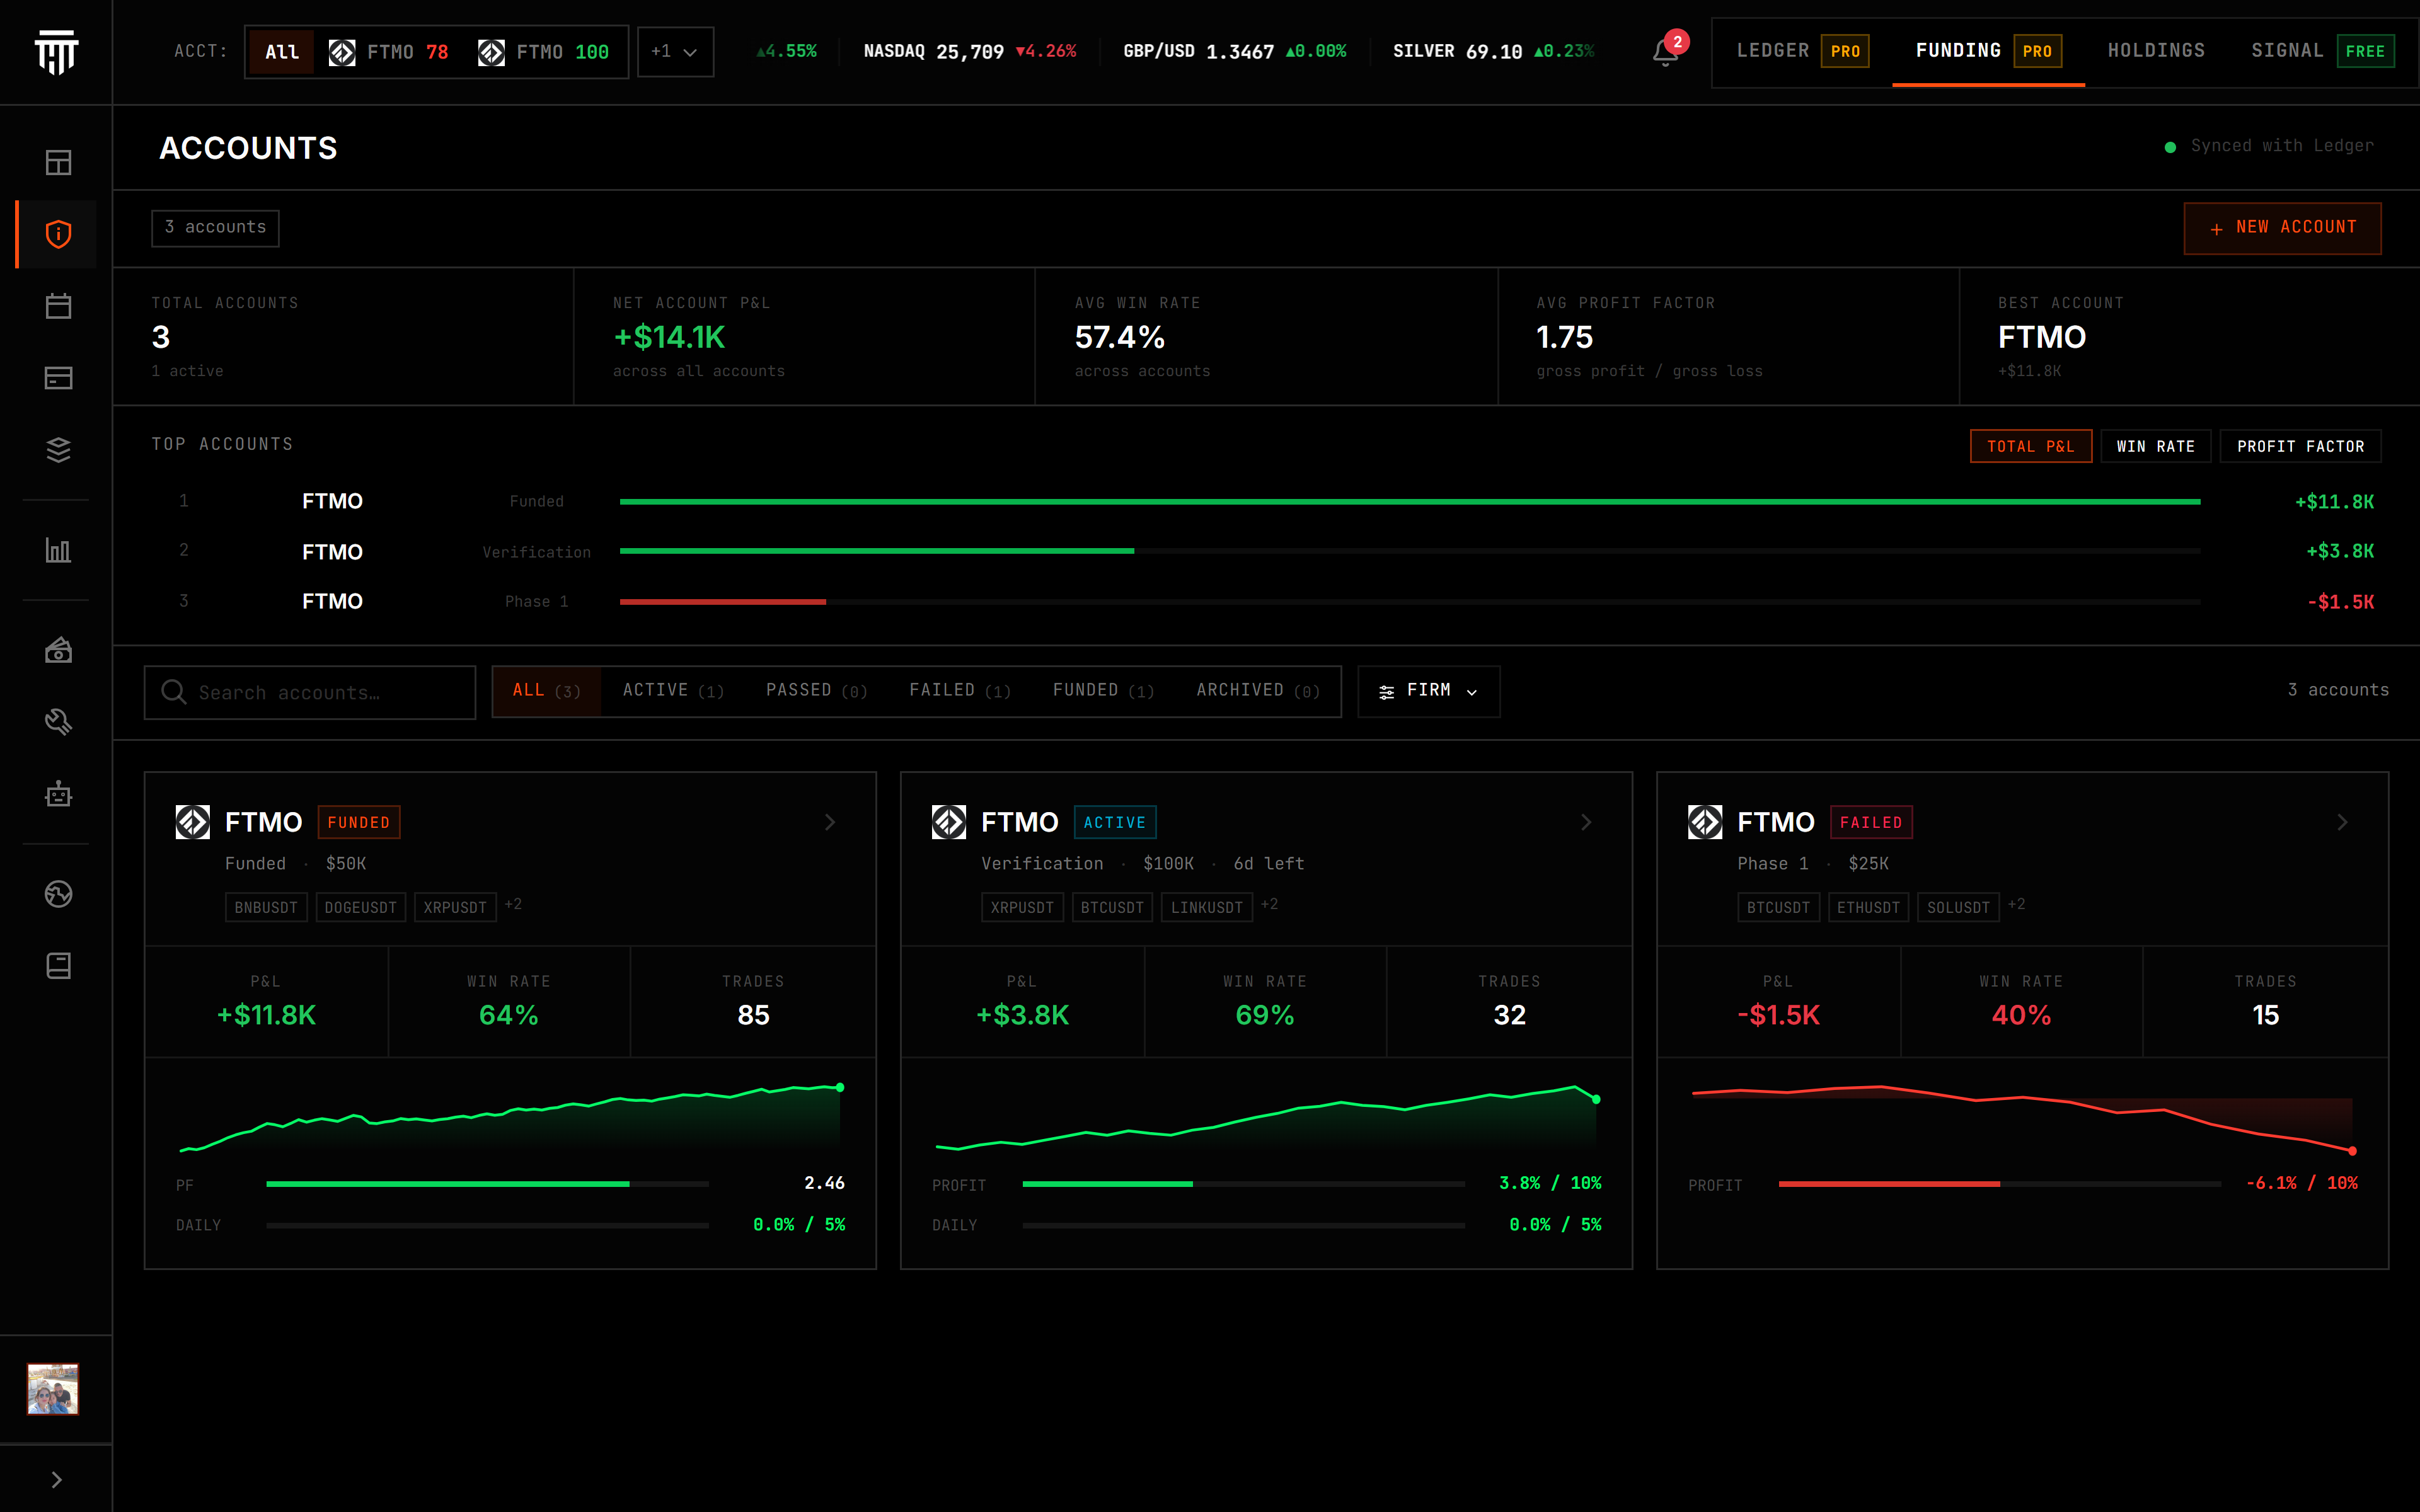Click the FTMO logo on the Failed card
Screen dimensions: 2420x1512
click(1705, 822)
